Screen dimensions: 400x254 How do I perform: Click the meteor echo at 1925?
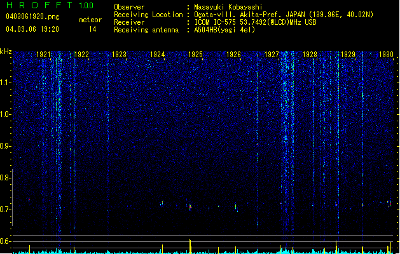click(190, 207)
